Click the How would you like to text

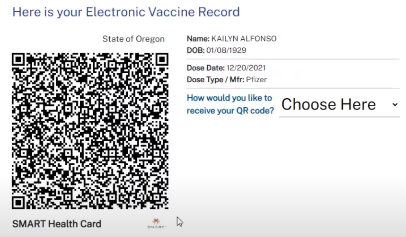(x=229, y=98)
